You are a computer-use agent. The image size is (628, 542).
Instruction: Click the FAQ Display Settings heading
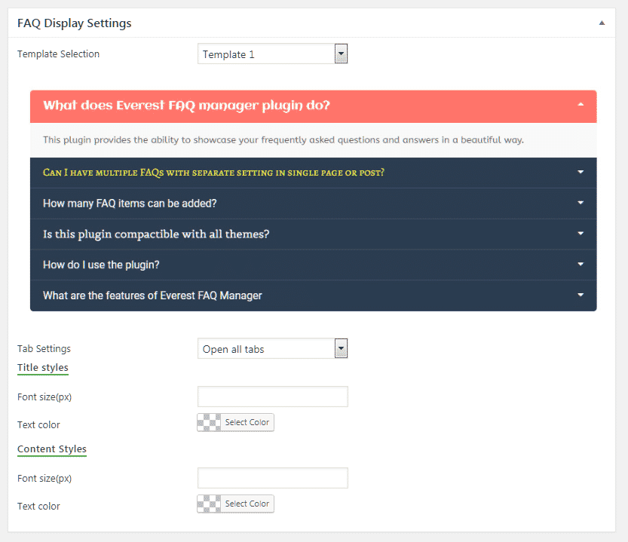click(74, 23)
